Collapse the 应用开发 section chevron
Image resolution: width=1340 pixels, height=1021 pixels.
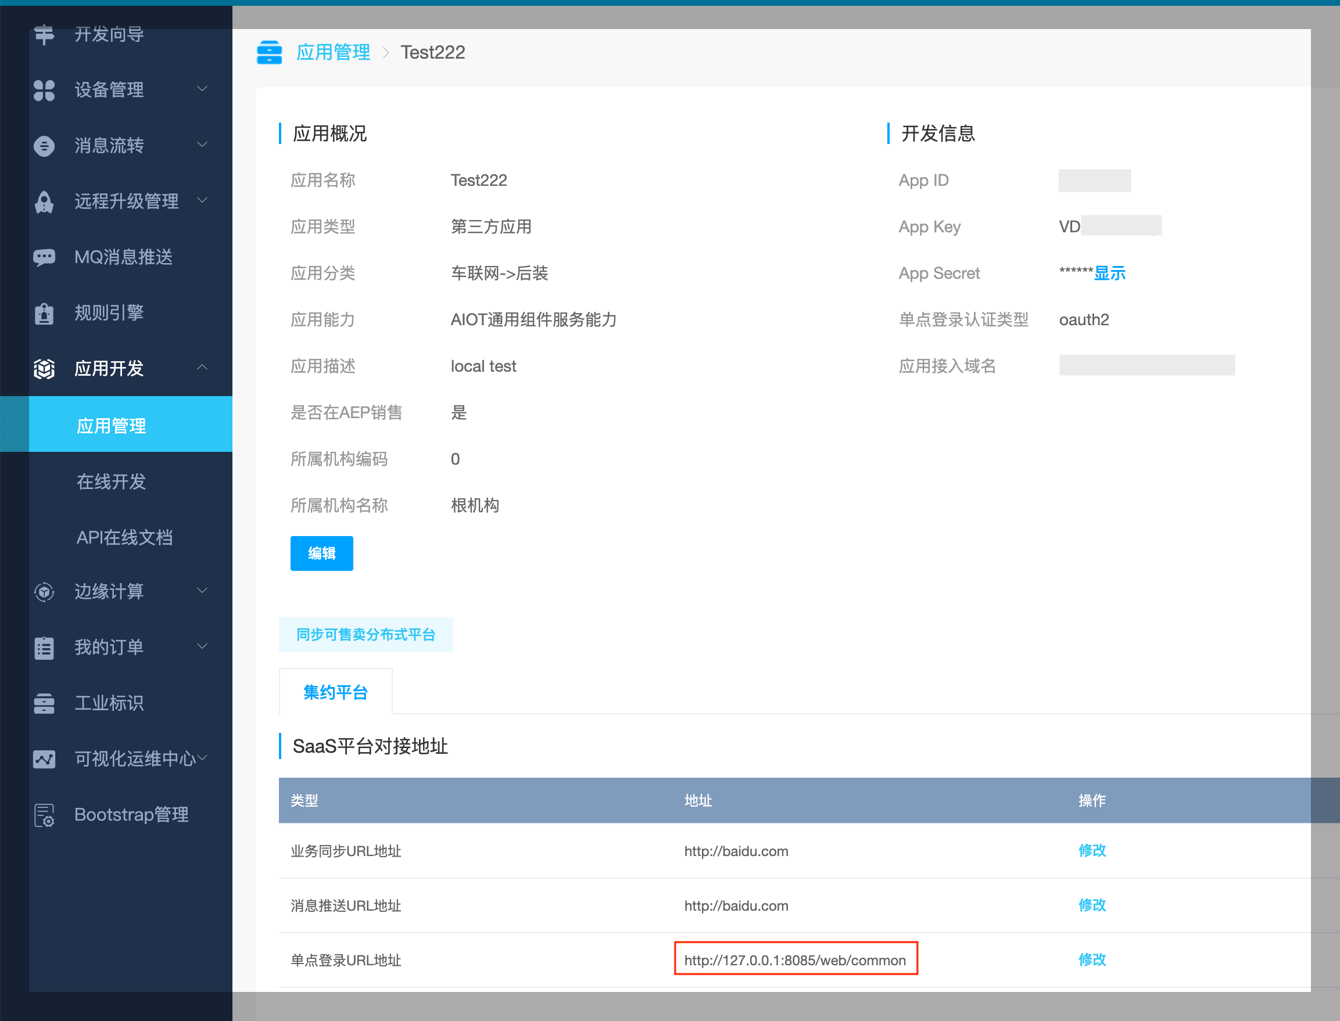[202, 367]
